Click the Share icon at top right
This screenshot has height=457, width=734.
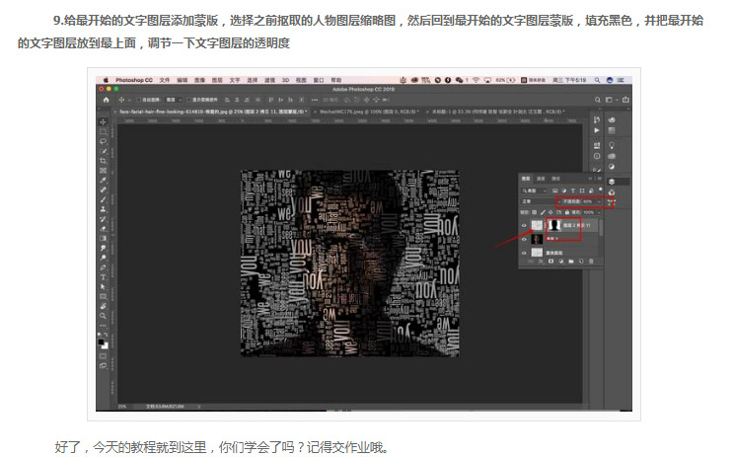point(625,100)
